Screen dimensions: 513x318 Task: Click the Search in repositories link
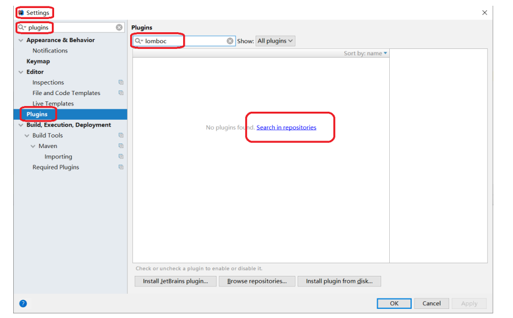pyautogui.click(x=286, y=127)
